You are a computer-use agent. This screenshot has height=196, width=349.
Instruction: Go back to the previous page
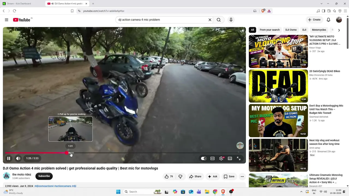(x=4, y=11)
